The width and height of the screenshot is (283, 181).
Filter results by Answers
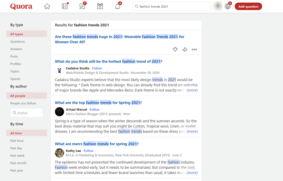click(x=16, y=49)
